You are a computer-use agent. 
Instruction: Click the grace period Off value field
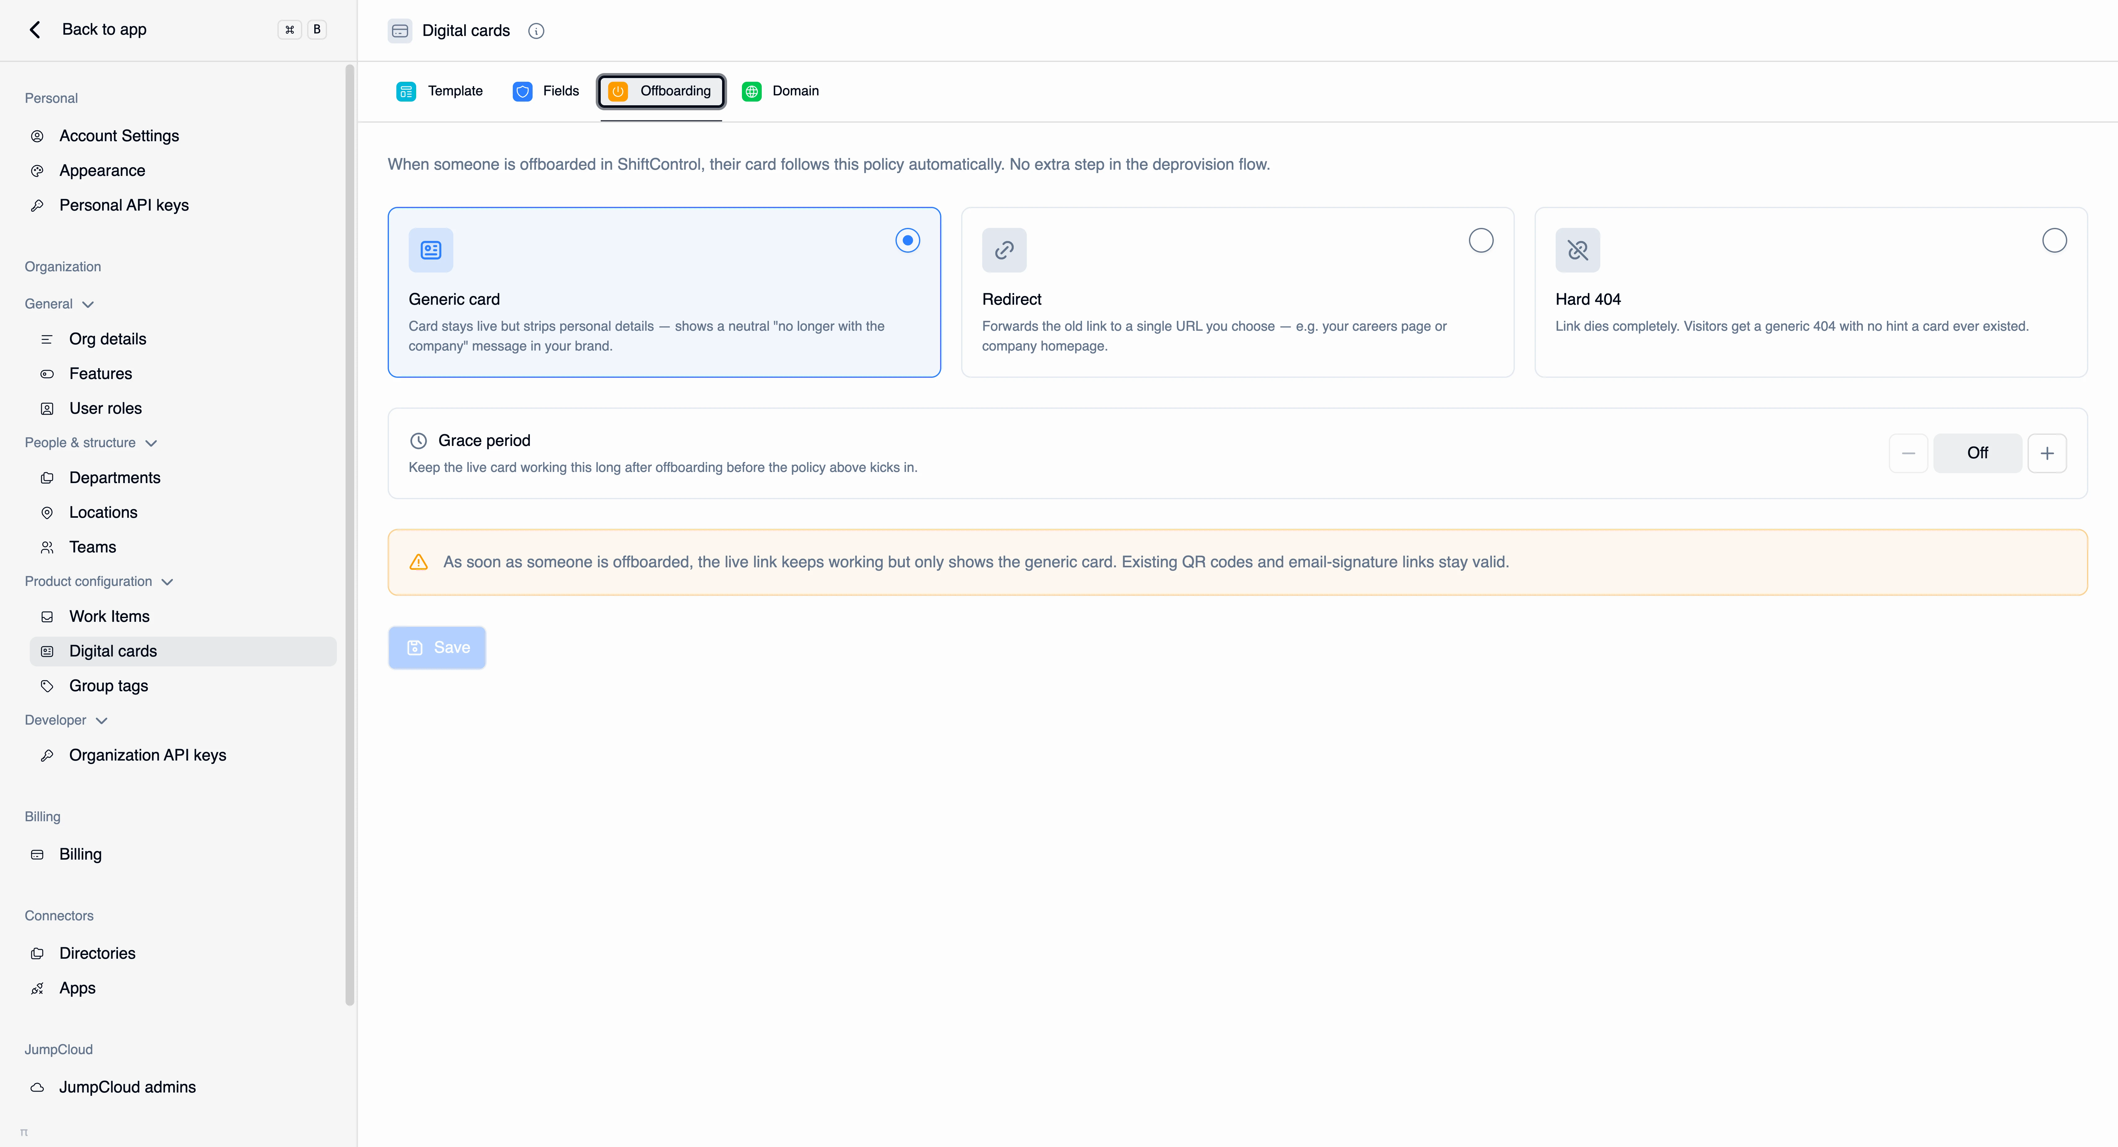1977,453
